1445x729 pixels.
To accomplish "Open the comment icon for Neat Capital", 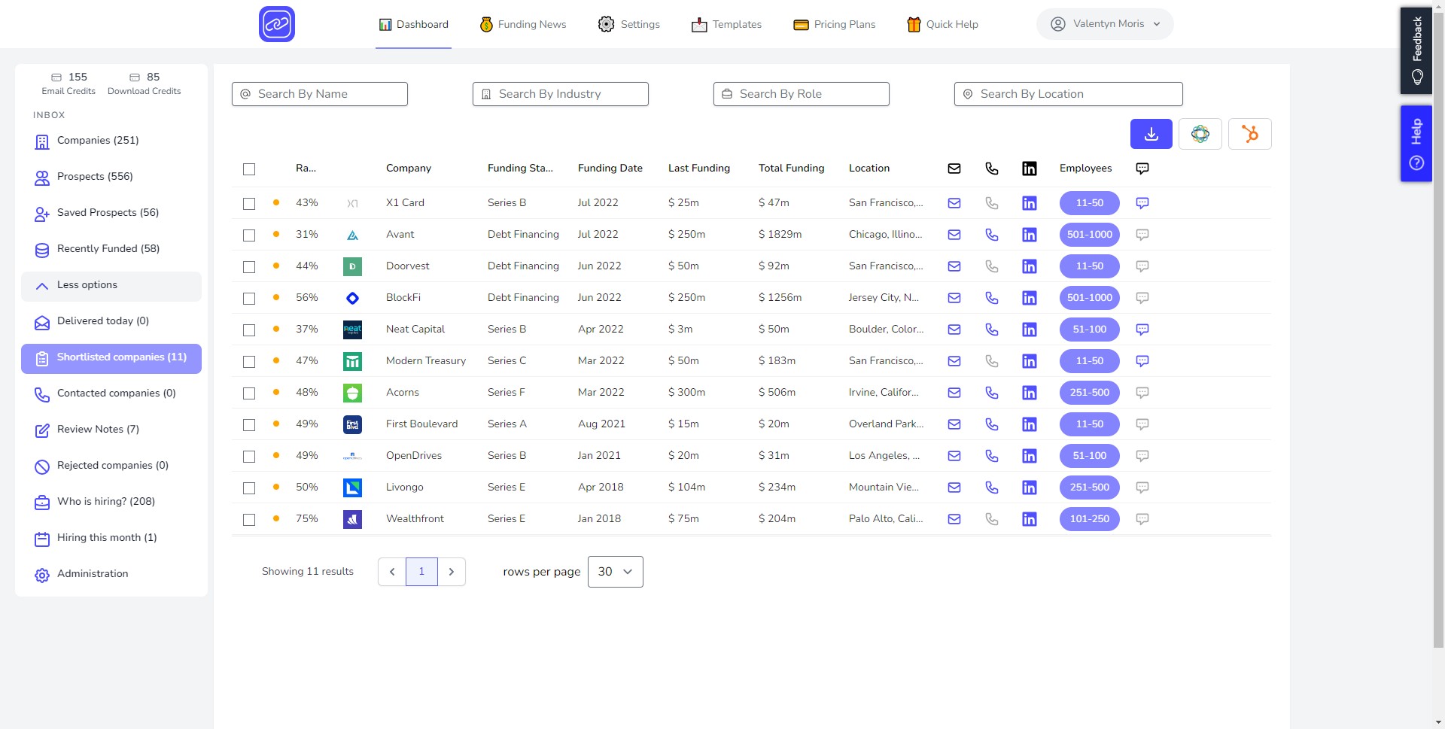I will coord(1142,330).
